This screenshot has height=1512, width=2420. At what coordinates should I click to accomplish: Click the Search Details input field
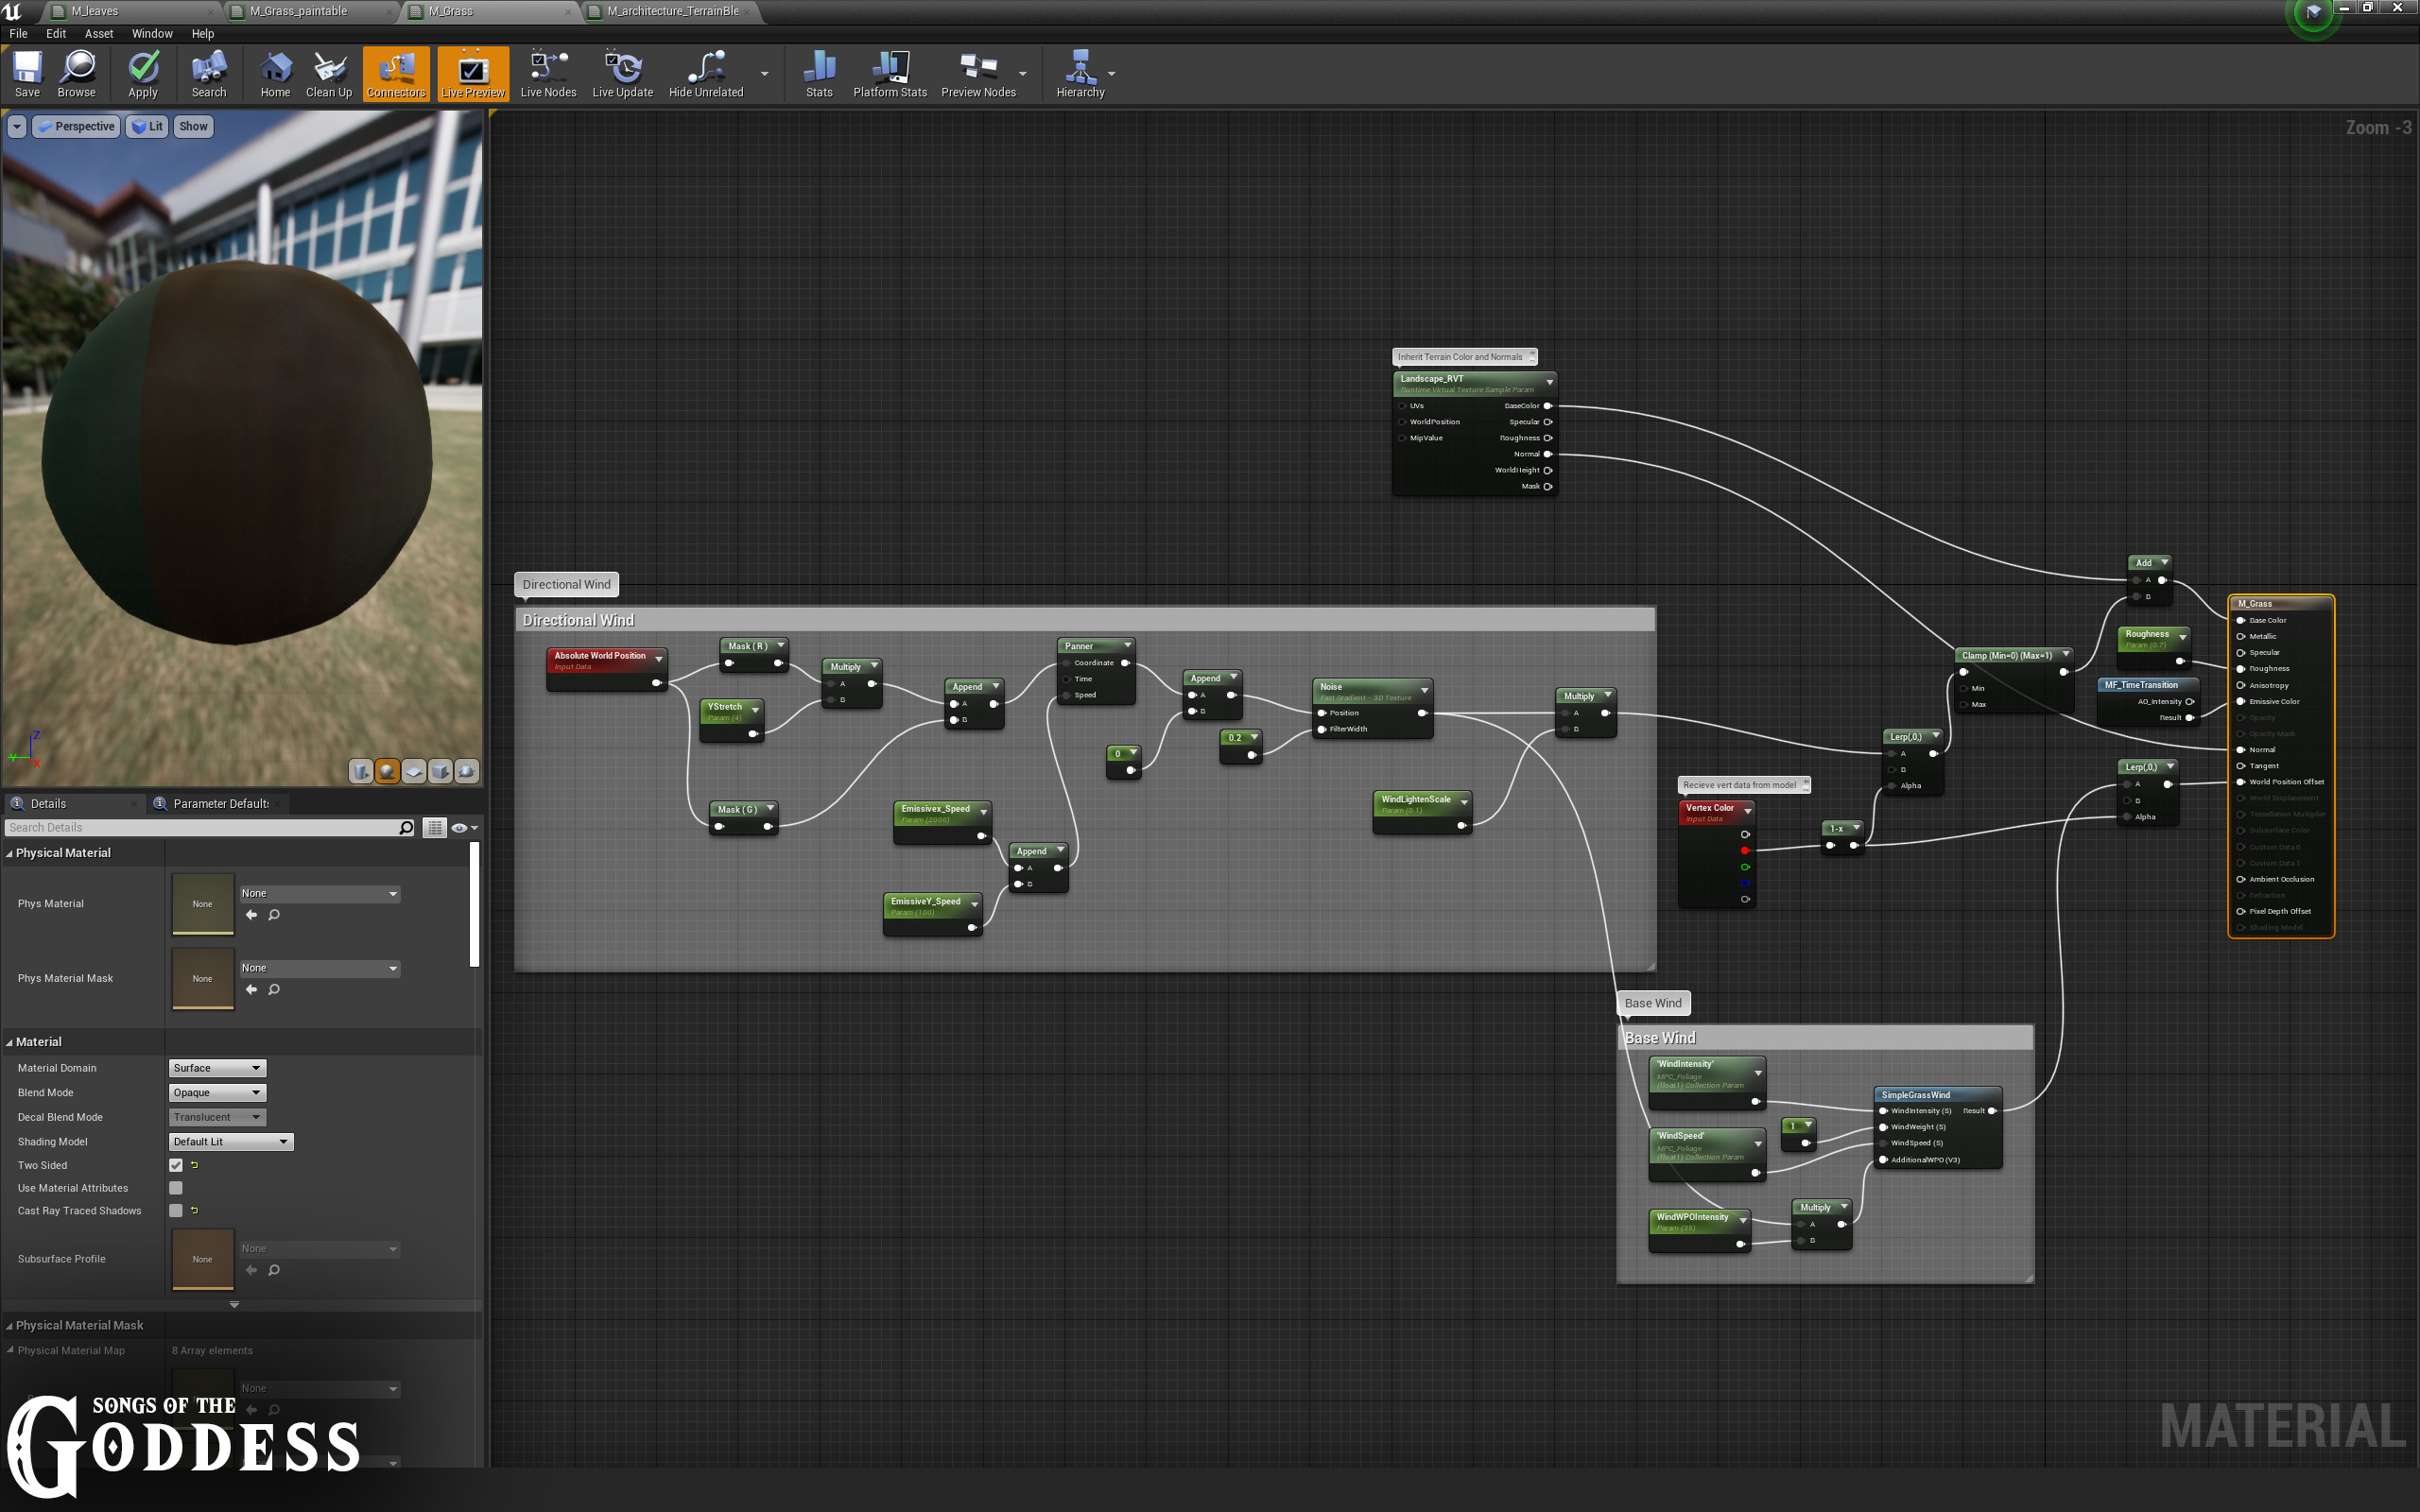point(200,828)
